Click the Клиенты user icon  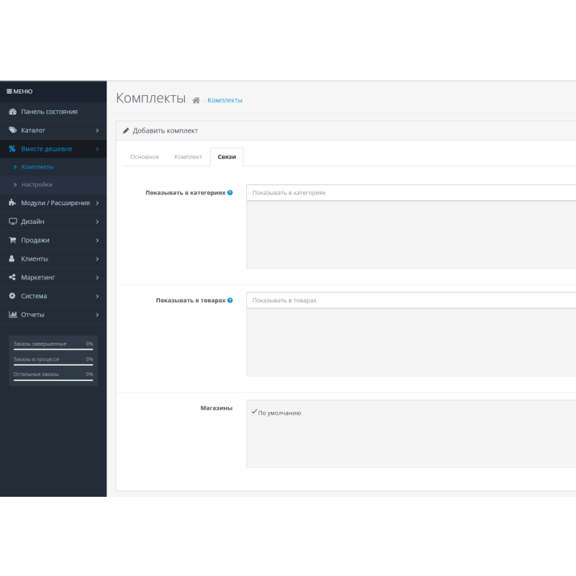click(x=12, y=258)
